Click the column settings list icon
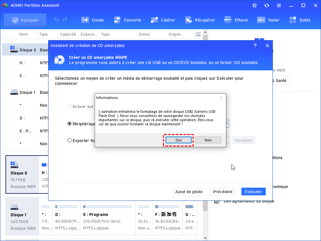 [198, 34]
